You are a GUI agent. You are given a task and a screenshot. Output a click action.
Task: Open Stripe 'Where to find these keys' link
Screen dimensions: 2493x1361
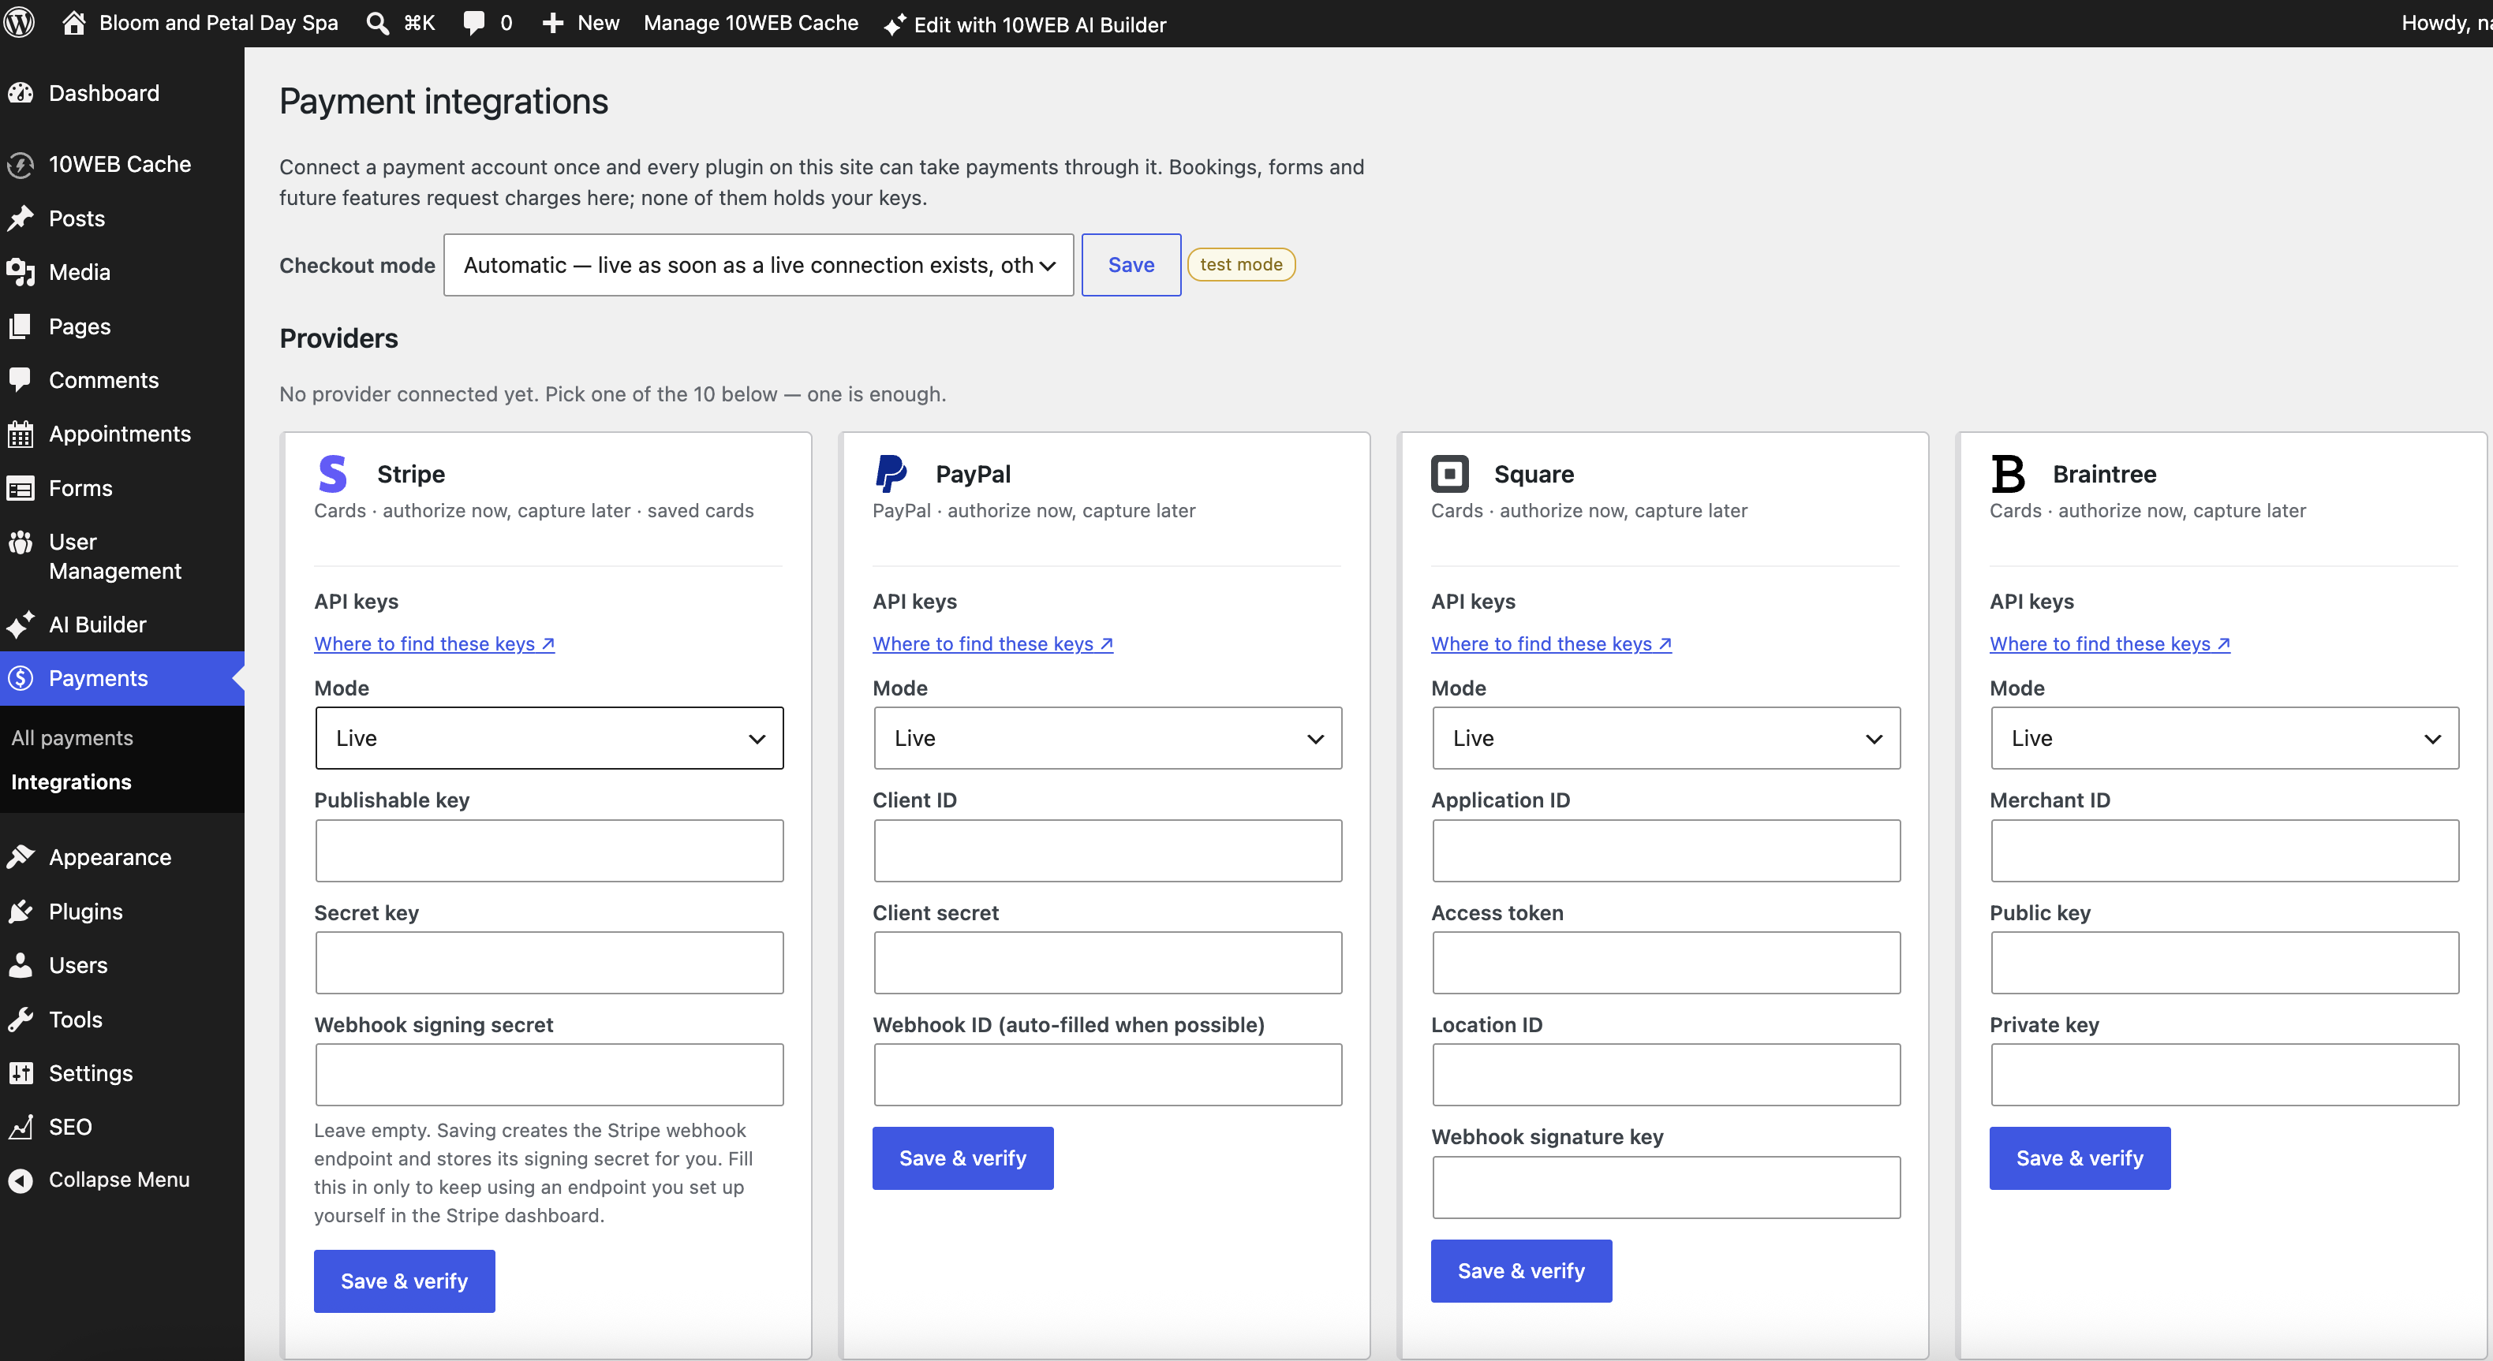click(x=435, y=644)
